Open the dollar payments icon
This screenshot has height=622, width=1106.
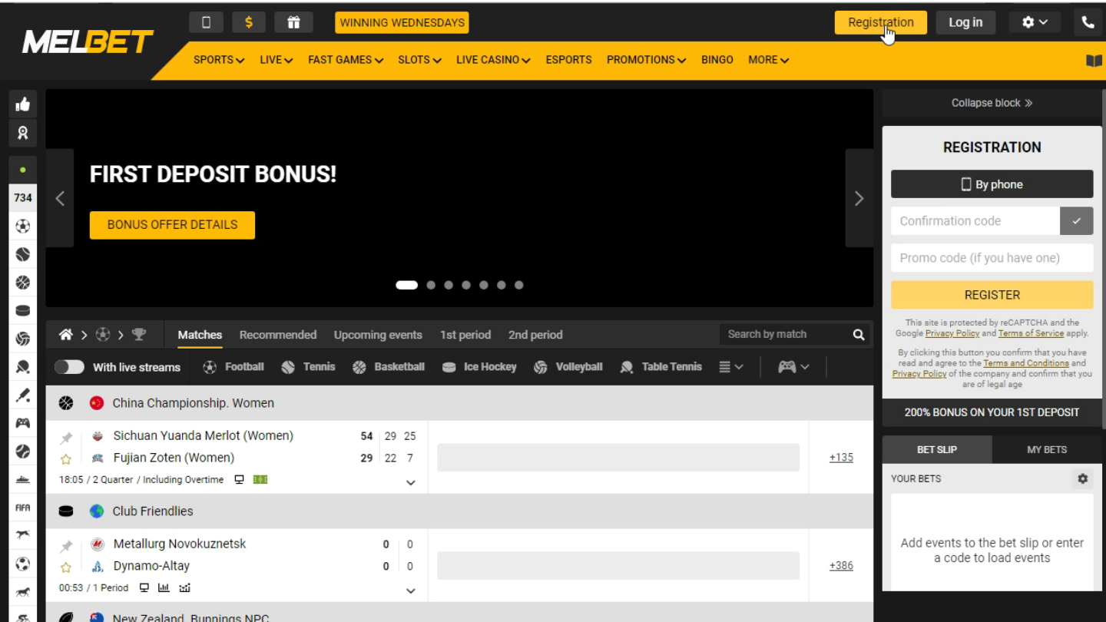(249, 22)
